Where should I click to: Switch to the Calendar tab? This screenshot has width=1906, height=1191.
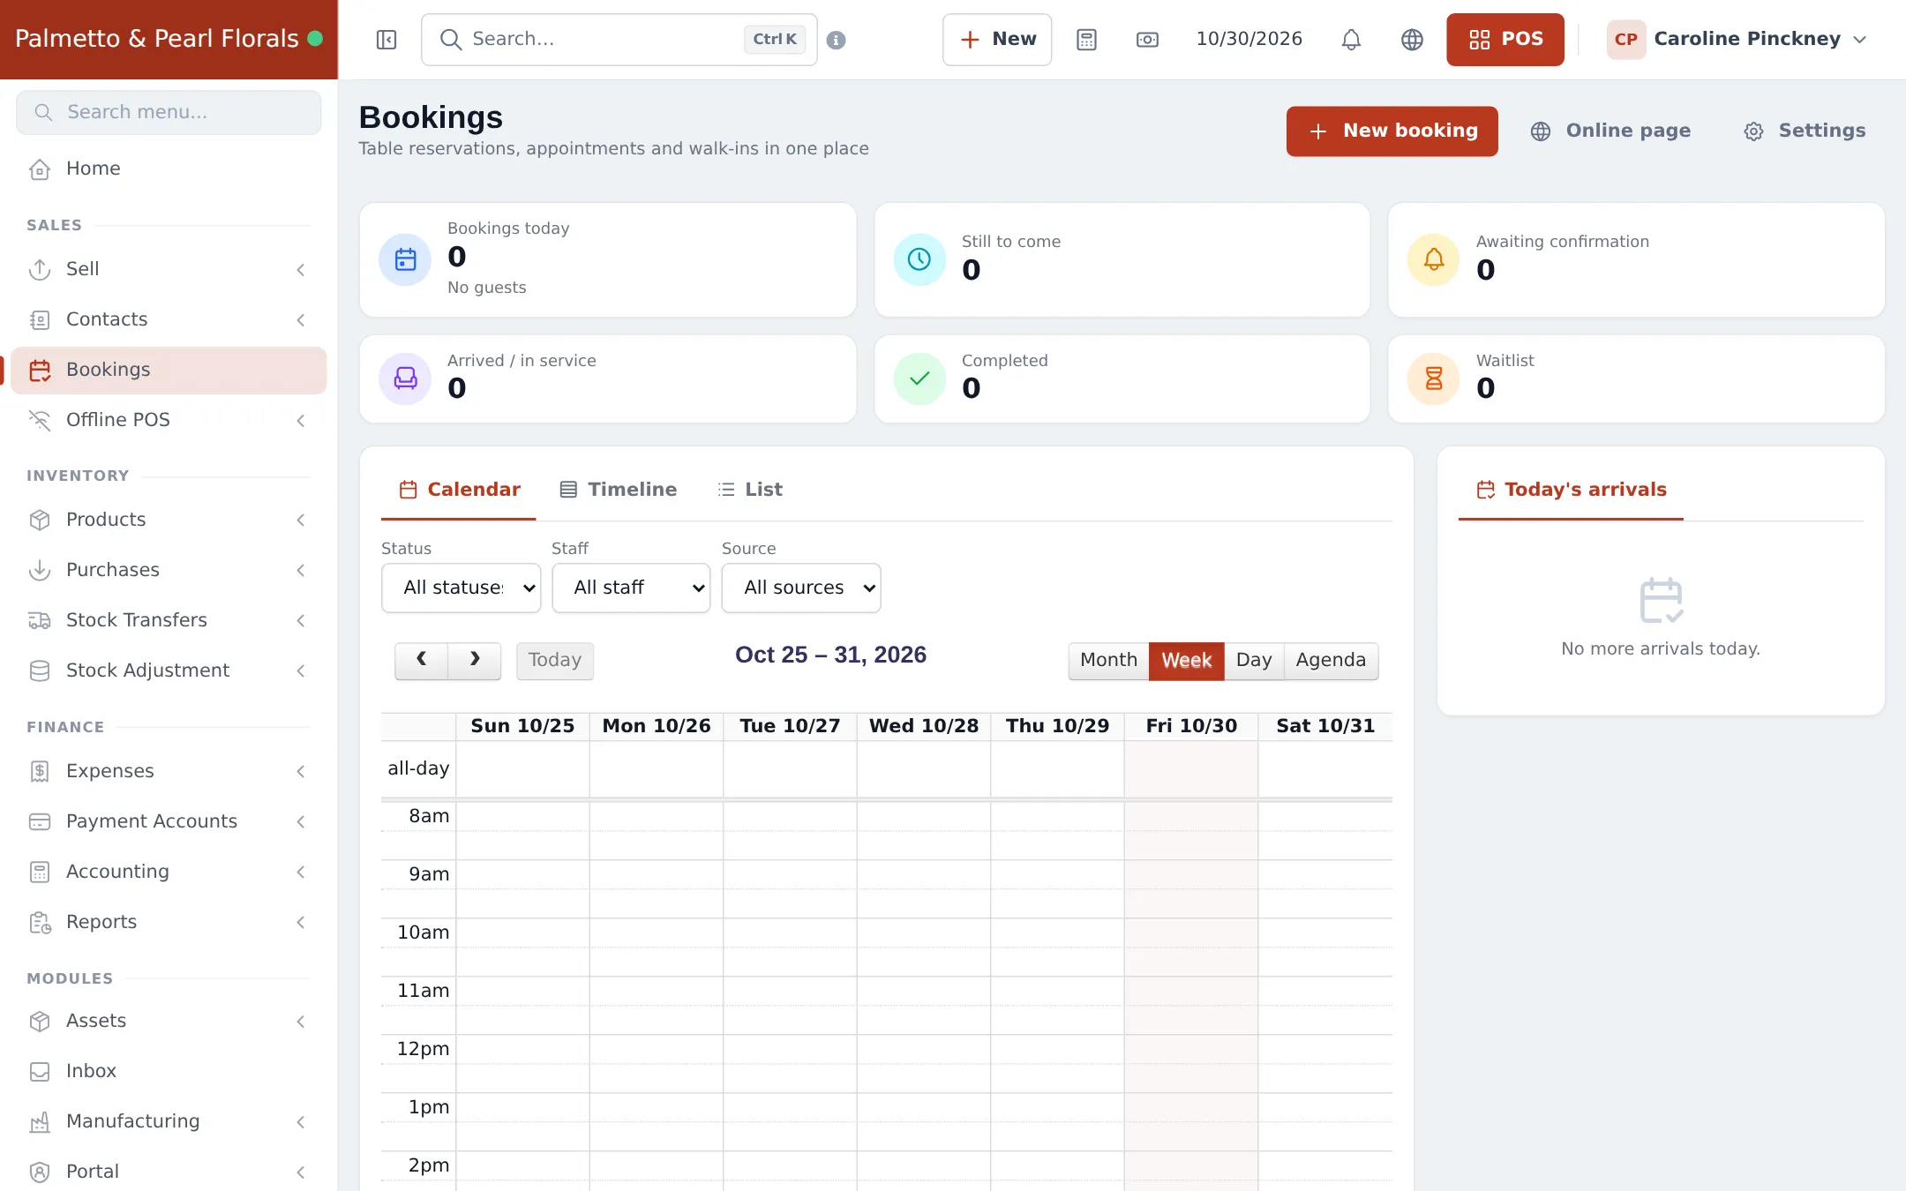[x=459, y=490]
